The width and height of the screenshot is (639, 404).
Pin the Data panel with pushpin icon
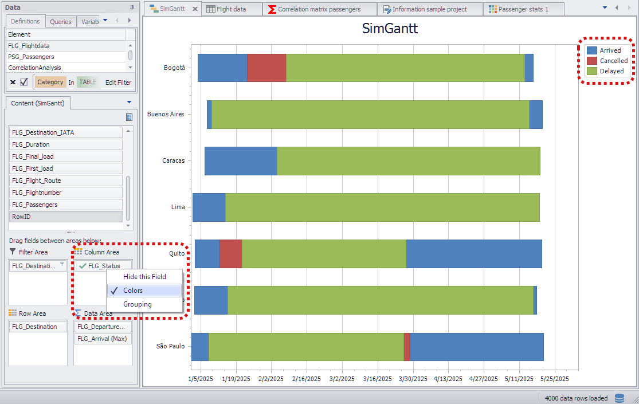(132, 7)
